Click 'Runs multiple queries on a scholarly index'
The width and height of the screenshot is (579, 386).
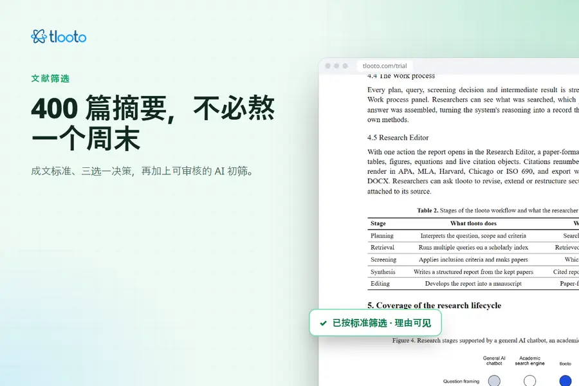(x=473, y=248)
